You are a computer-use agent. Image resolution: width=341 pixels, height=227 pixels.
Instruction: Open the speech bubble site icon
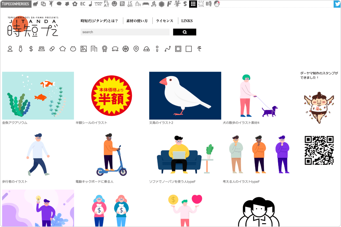coord(59,4)
